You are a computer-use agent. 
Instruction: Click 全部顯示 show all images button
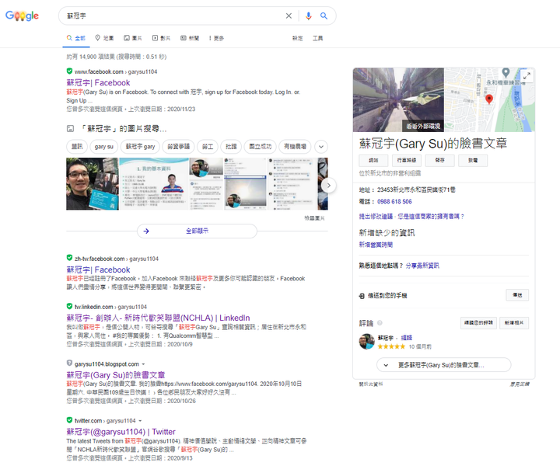(197, 231)
